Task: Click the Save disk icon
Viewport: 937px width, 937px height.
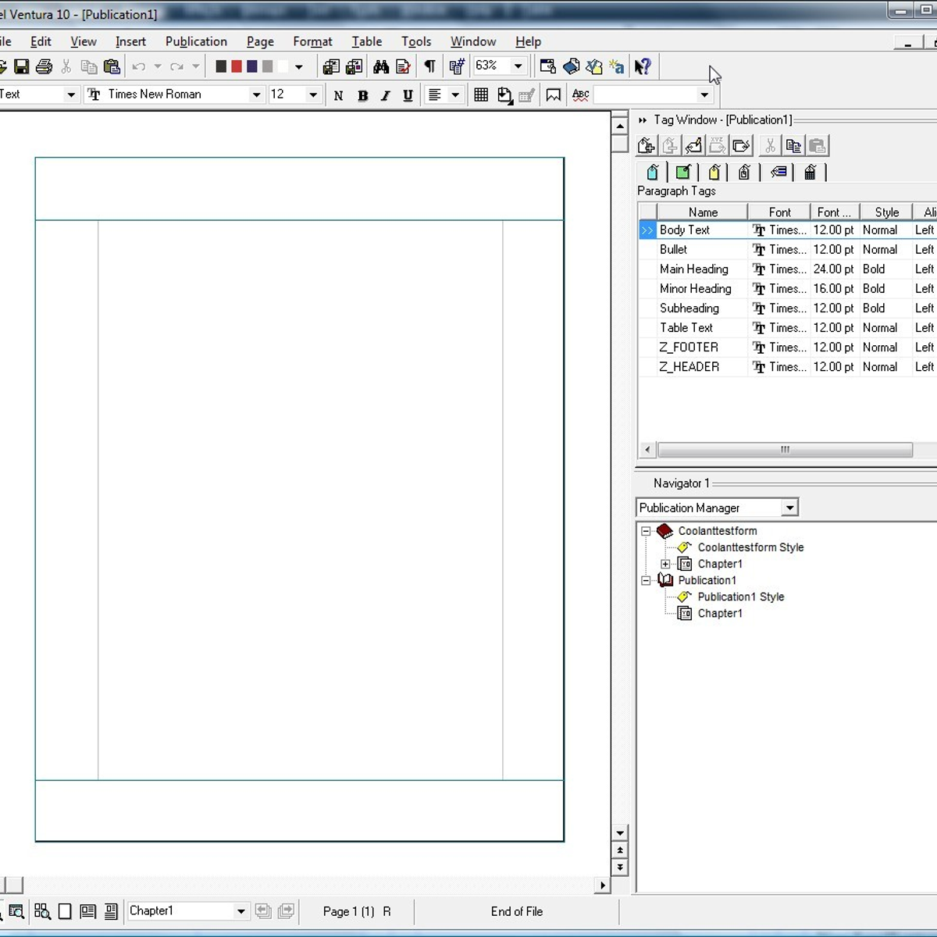Action: 22,66
